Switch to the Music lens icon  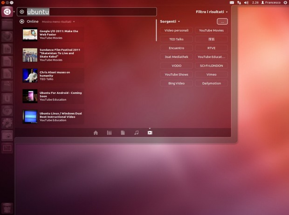(x=137, y=133)
